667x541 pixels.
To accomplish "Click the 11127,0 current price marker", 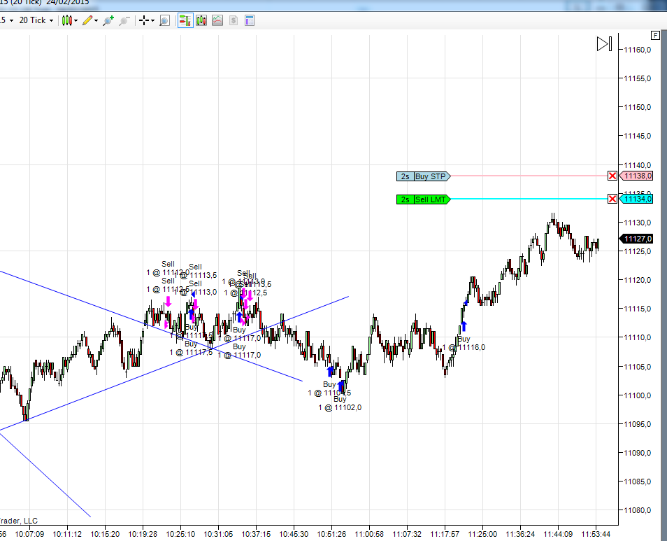I will (x=636, y=239).
